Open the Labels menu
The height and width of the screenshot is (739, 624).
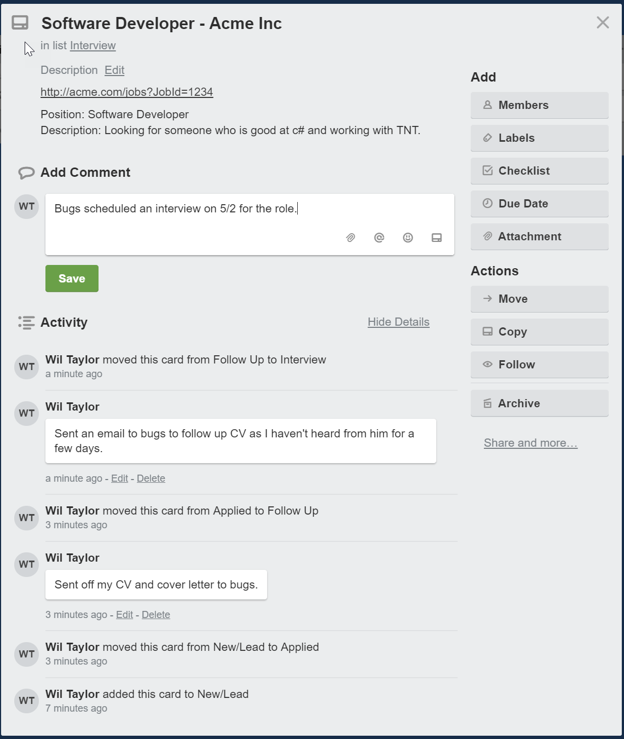coord(539,138)
